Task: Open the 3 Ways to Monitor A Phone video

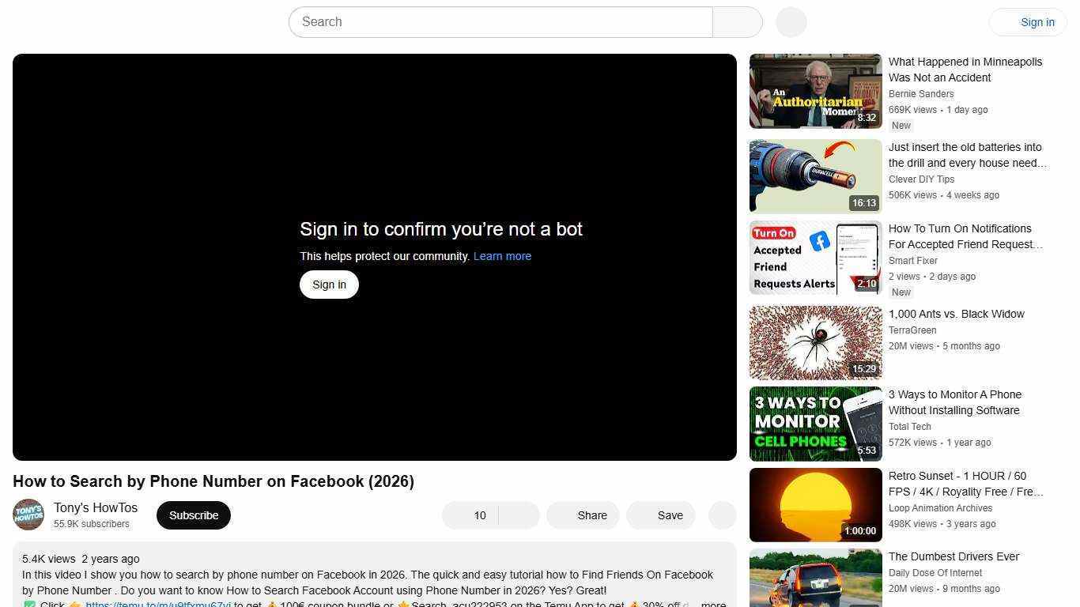Action: (815, 424)
